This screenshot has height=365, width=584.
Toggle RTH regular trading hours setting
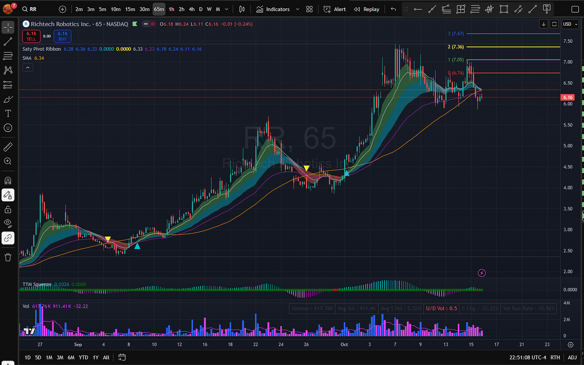[555, 357]
